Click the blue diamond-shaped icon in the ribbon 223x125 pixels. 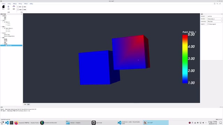tap(8, 7)
